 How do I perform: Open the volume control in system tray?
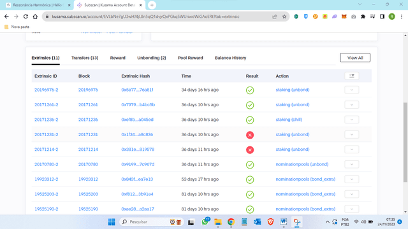pyautogui.click(x=363, y=222)
